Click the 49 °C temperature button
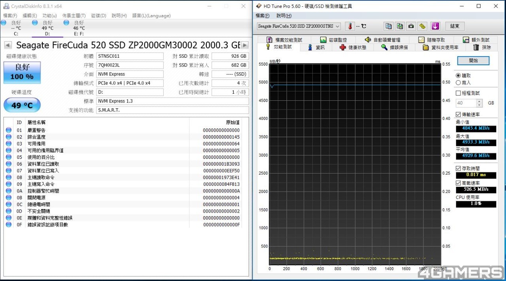Viewport: 506px width, 281px height. [x=22, y=105]
